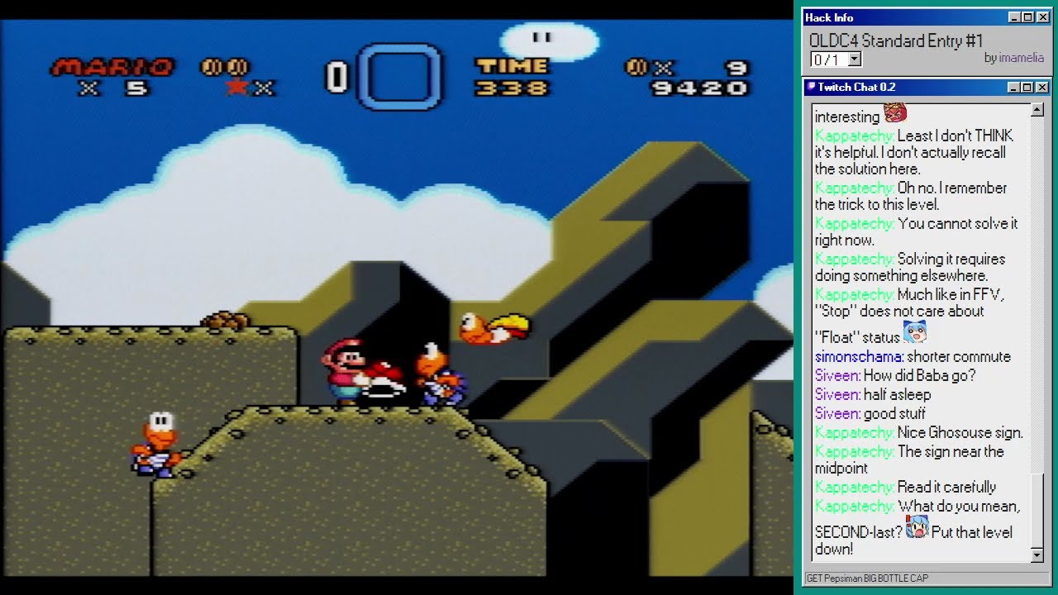Click the blue-haired emote after 'Float status'
The image size is (1058, 595).
click(915, 332)
